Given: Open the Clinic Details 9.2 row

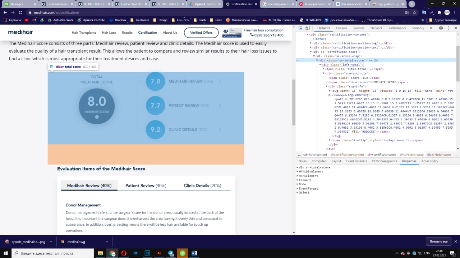Looking at the screenshot, I should pos(184,129).
